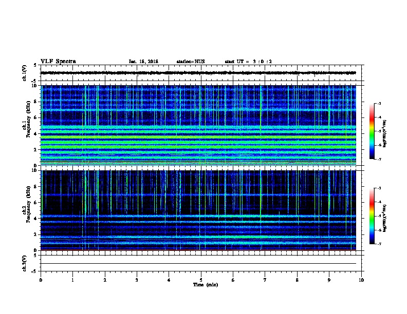
Task: Click the "-3" tick on ch.2 colorbar
Action: click(379, 188)
